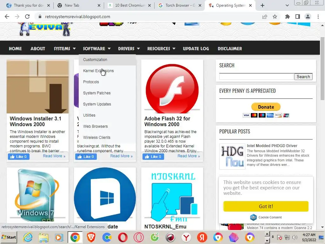Open the Cookie Consent link
Viewport: 325px width, 244px height.
pos(266,217)
